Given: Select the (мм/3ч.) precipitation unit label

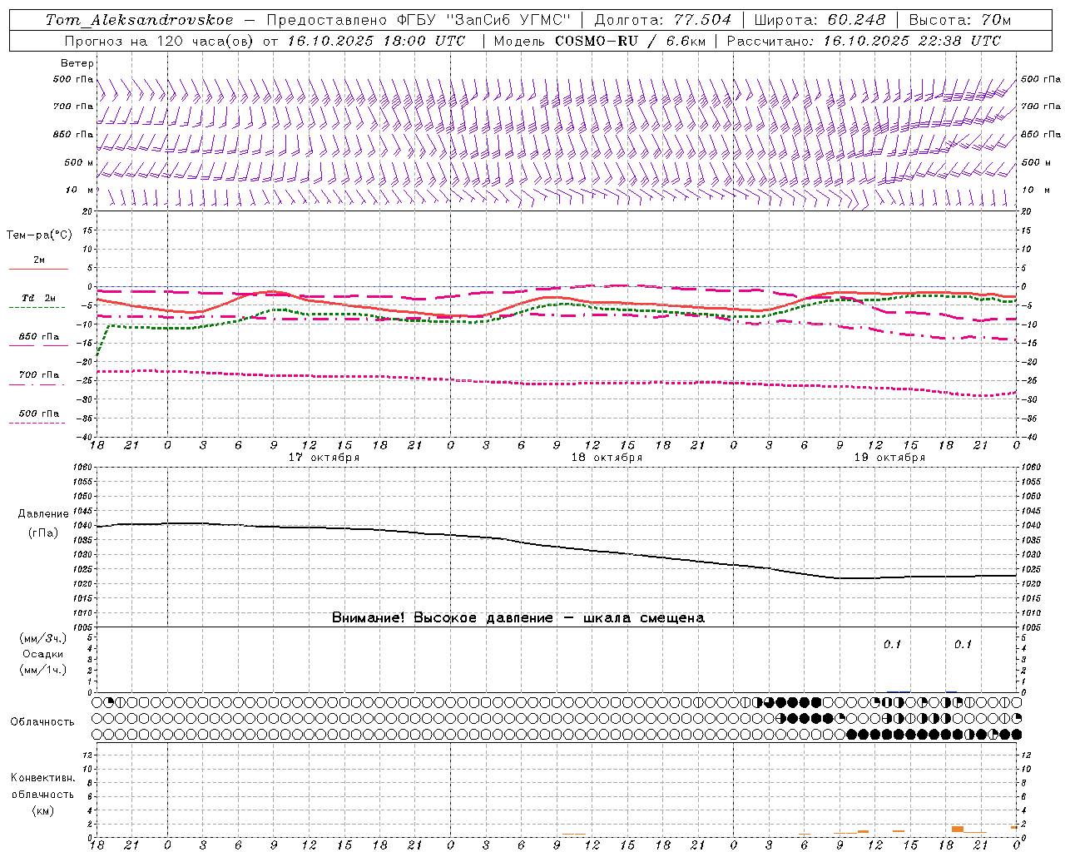Looking at the screenshot, I should 43,638.
